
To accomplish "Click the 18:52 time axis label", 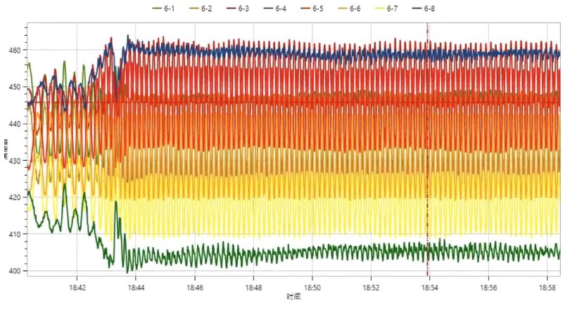I will click(x=371, y=288).
